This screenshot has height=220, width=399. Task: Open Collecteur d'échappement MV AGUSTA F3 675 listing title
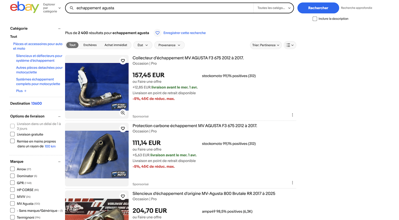[x=188, y=58]
